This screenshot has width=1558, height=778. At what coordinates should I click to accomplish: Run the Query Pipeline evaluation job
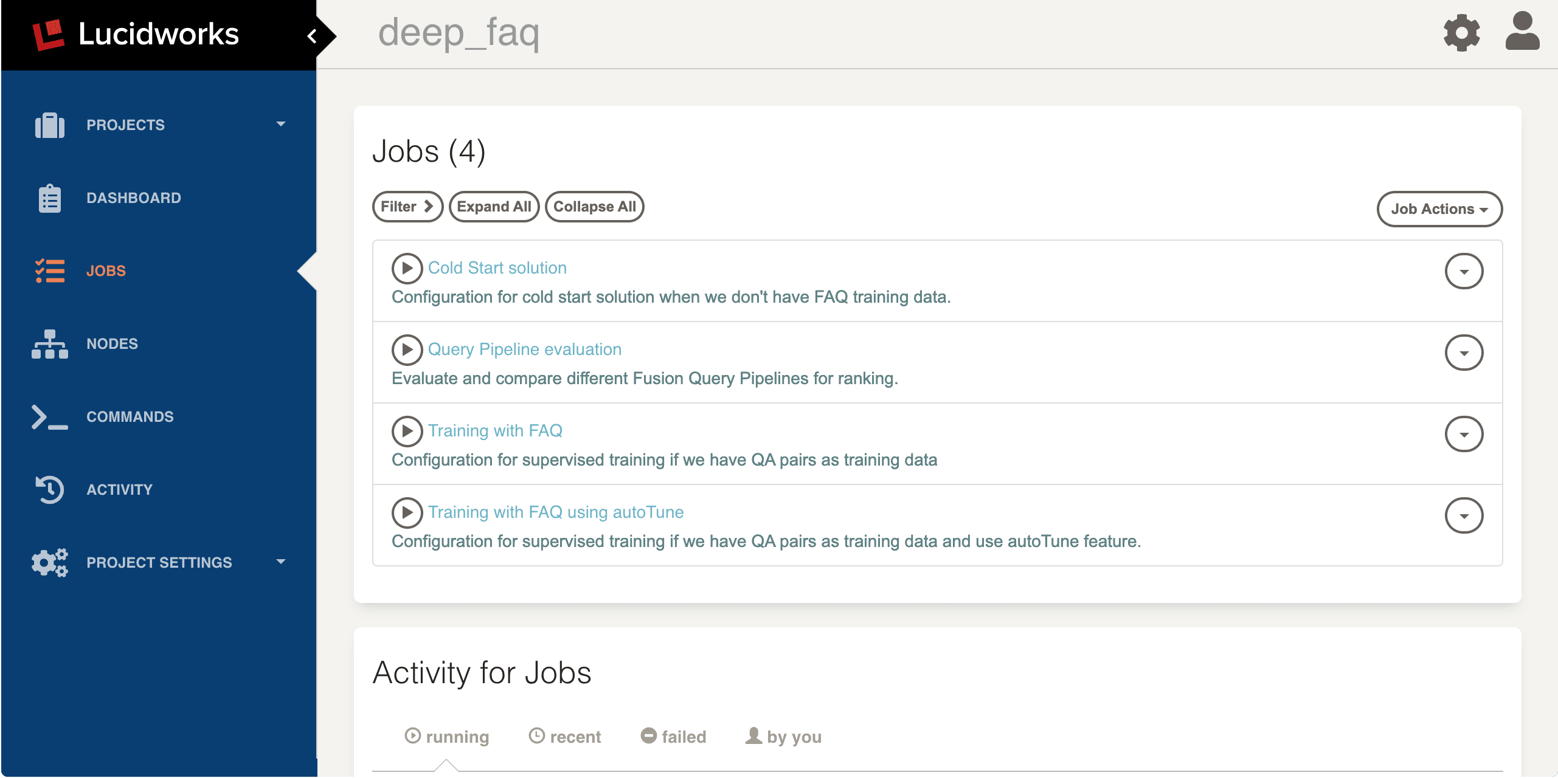coord(407,349)
